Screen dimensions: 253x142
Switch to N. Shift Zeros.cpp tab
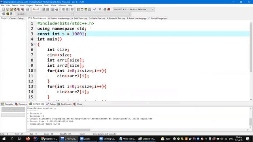click(x=79, y=19)
